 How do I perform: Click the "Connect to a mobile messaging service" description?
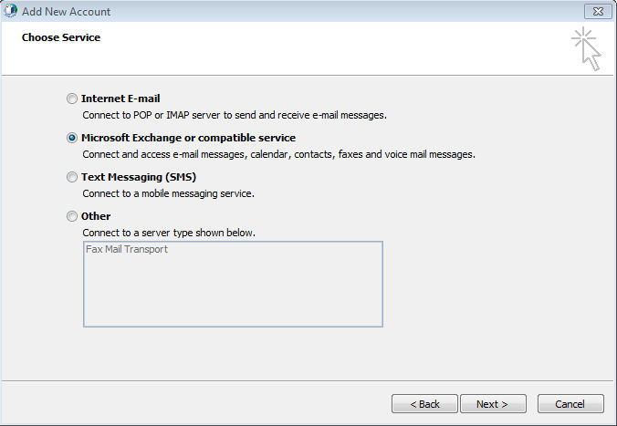(168, 193)
